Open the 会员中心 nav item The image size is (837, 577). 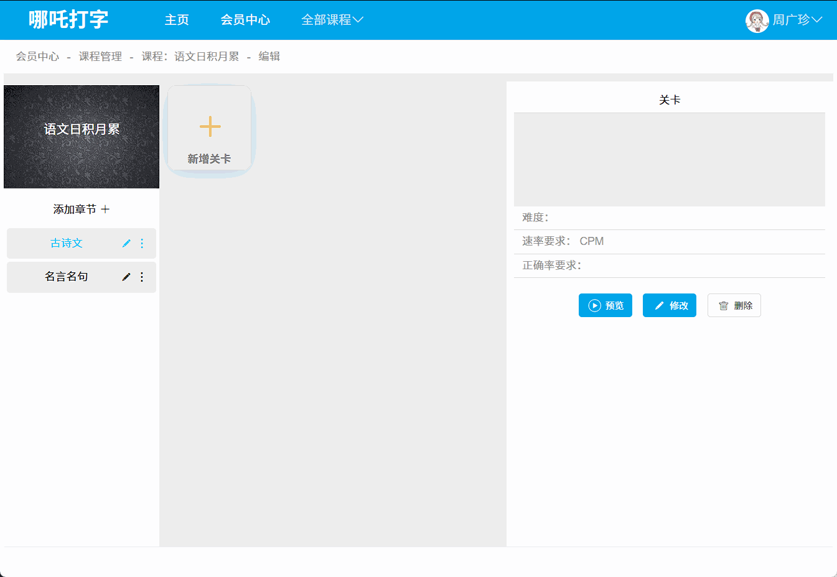coord(245,20)
